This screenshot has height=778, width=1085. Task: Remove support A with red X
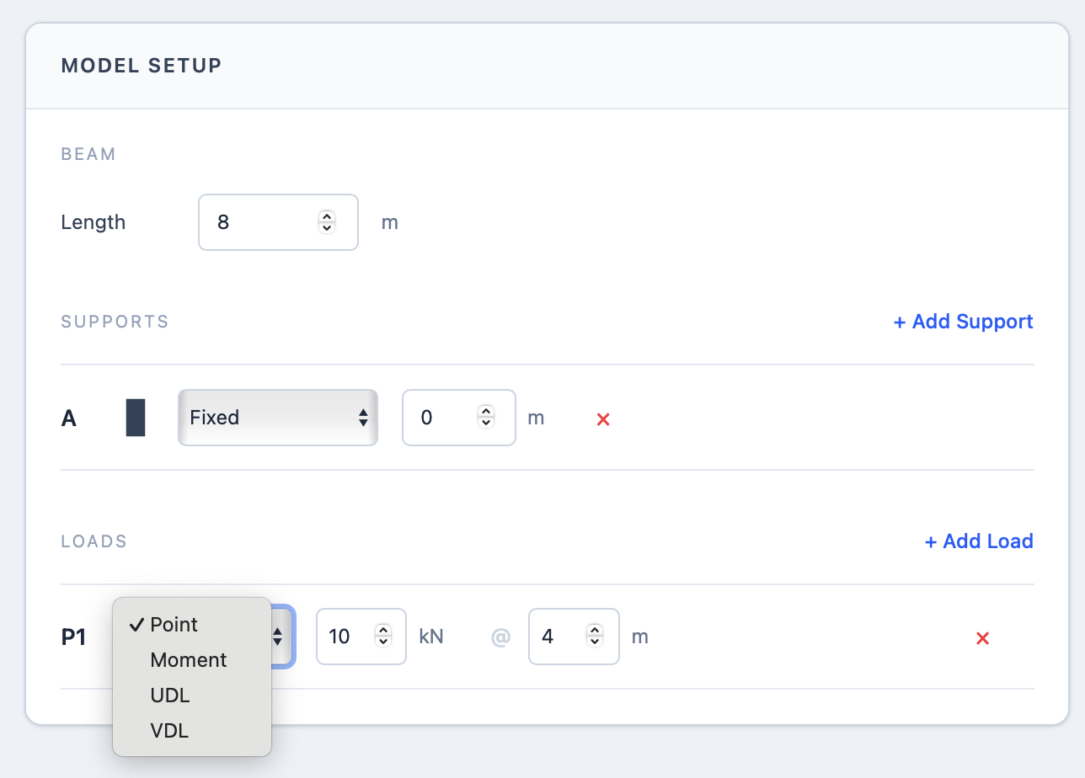pos(603,418)
